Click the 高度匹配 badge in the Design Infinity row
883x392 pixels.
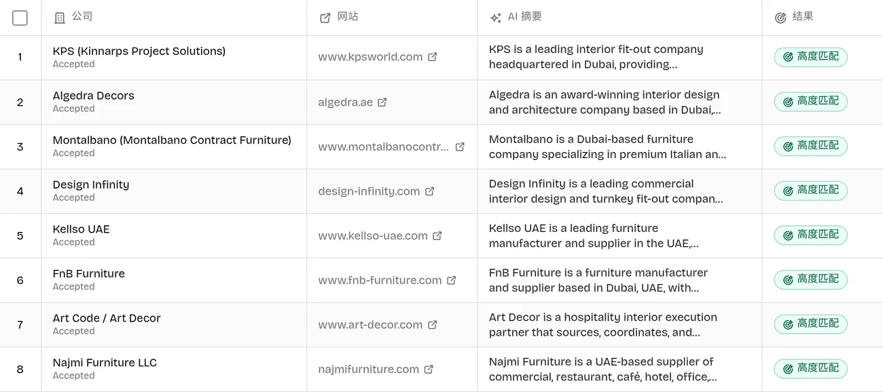(811, 191)
